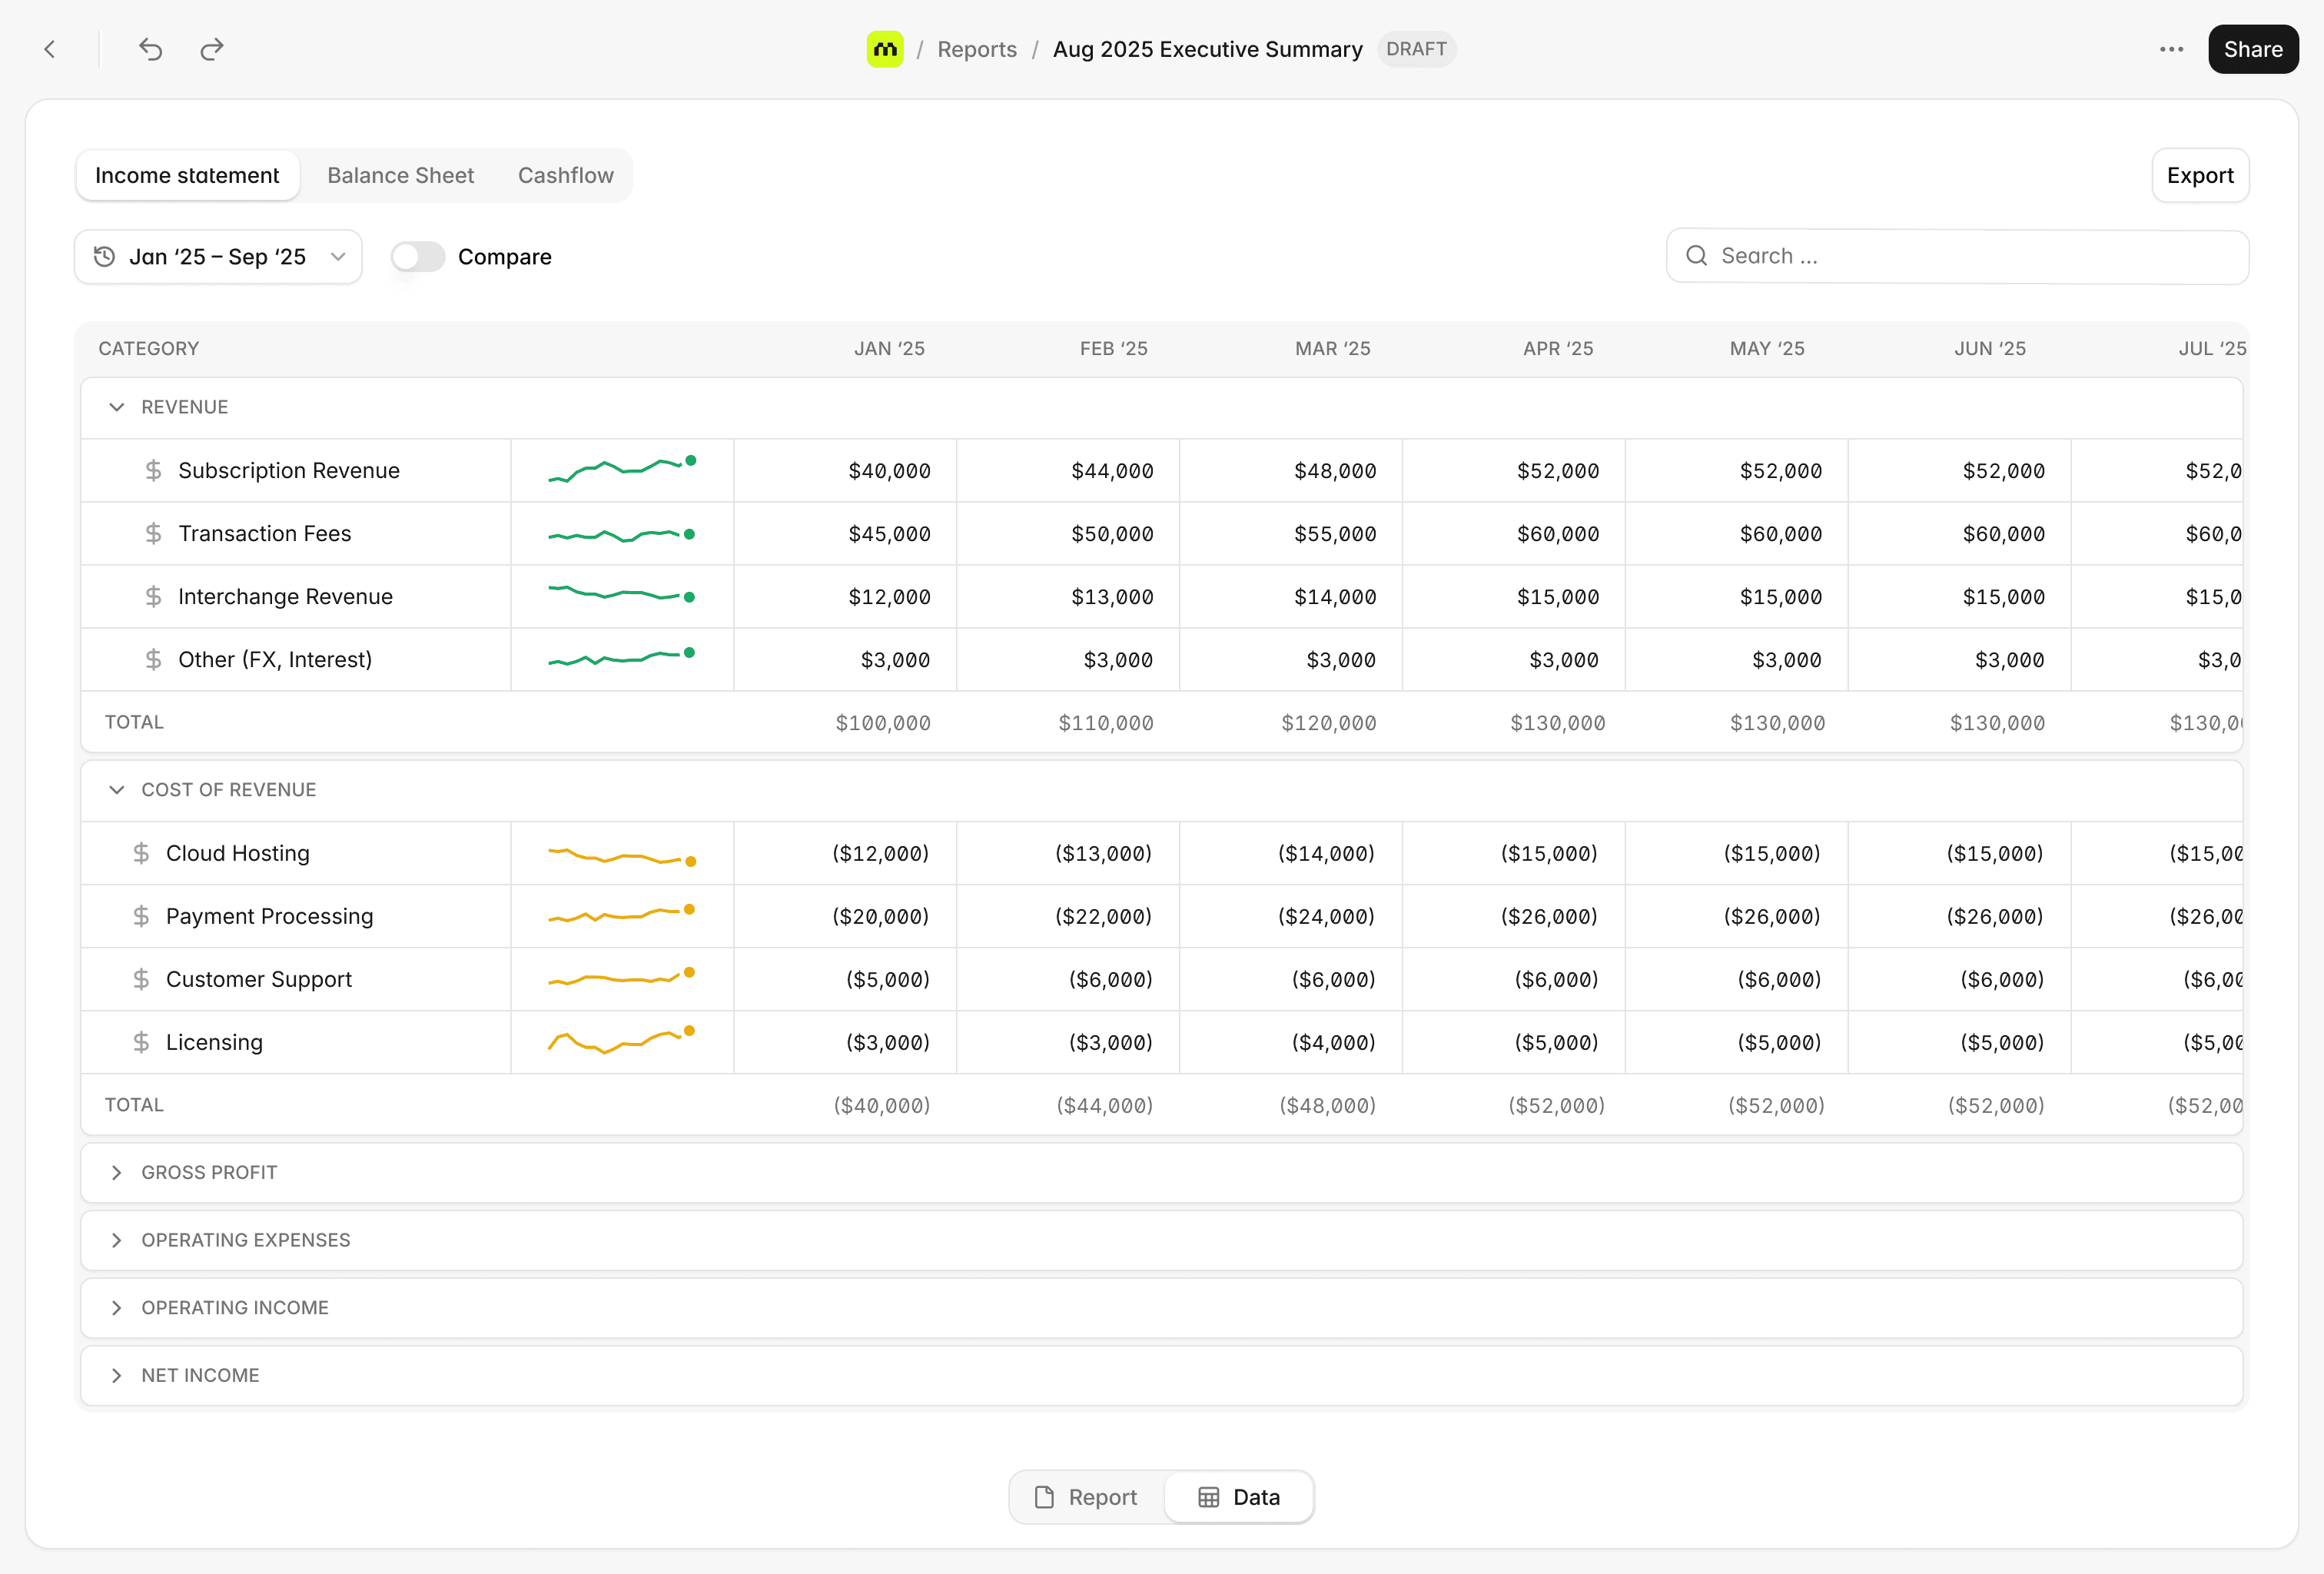This screenshot has height=1574, width=2324.
Task: Click the dollar icon beside Subscription Revenue
Action: (x=153, y=470)
